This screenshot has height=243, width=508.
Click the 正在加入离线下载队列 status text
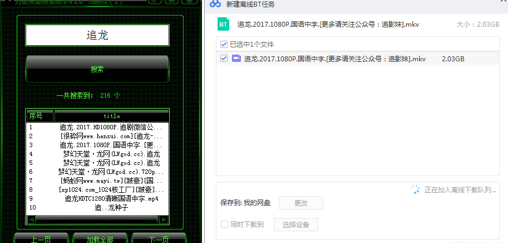460,190
